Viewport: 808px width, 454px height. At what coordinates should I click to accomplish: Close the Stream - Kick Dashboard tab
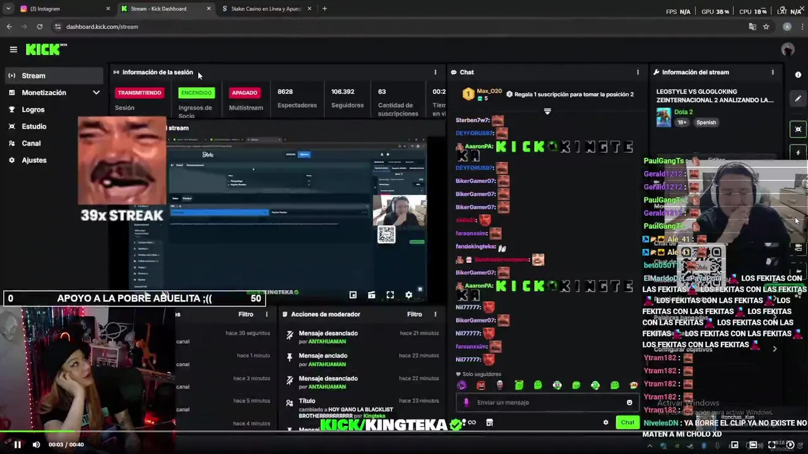click(x=209, y=9)
